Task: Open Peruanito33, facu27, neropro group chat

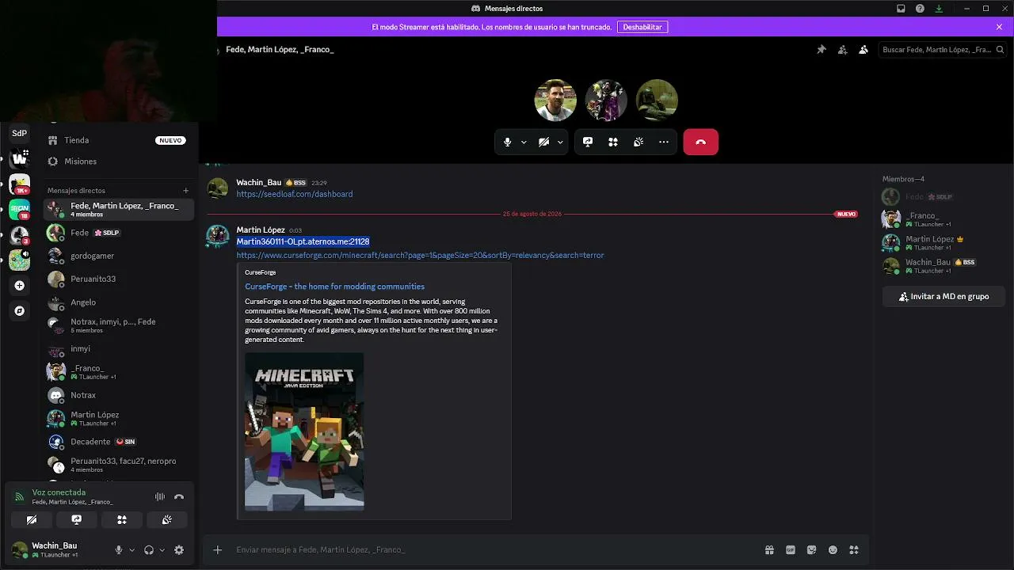Action: (117, 465)
